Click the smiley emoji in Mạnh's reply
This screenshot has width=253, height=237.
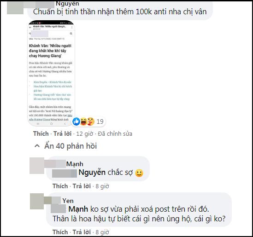tap(139, 173)
